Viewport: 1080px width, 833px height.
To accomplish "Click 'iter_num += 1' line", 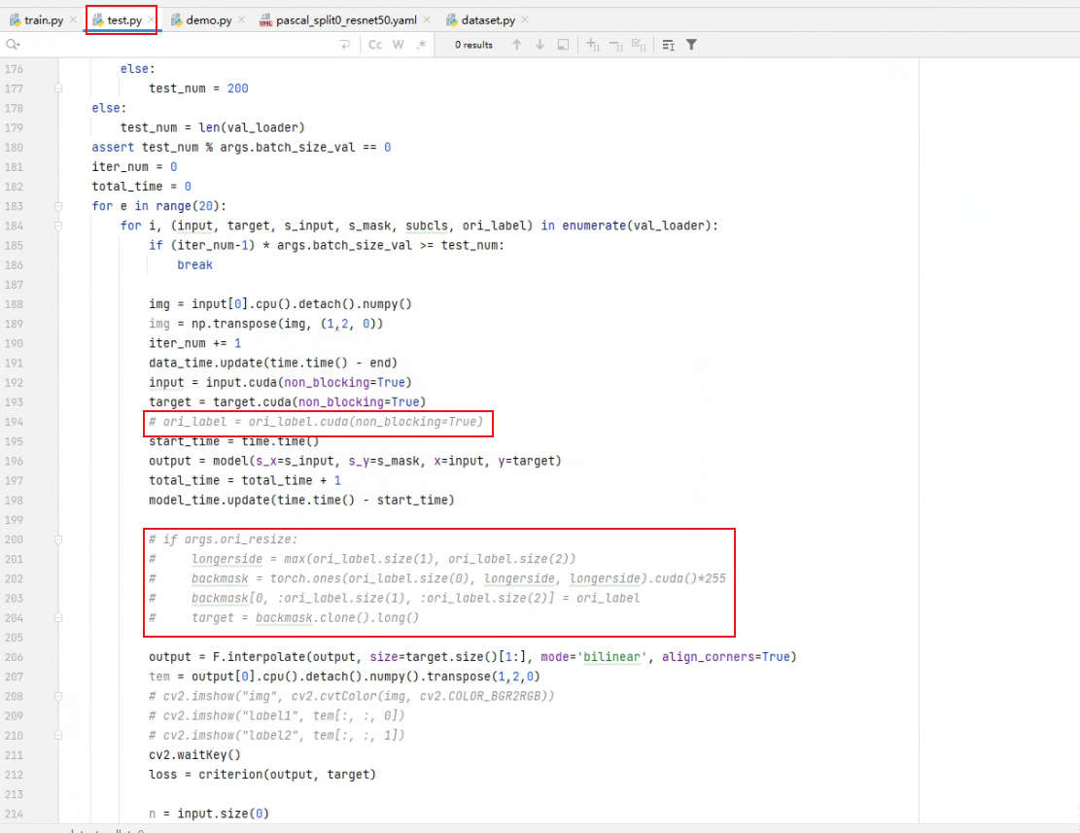I will pos(195,343).
